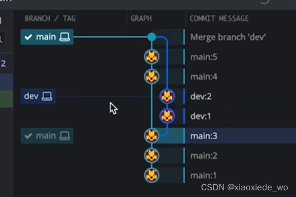The width and height of the screenshot is (296, 197).
Task: Click the avatar node for dev:2
Action: [x=167, y=96]
